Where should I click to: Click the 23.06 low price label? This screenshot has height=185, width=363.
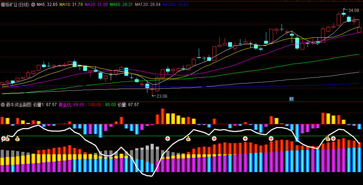pyautogui.click(x=162, y=96)
